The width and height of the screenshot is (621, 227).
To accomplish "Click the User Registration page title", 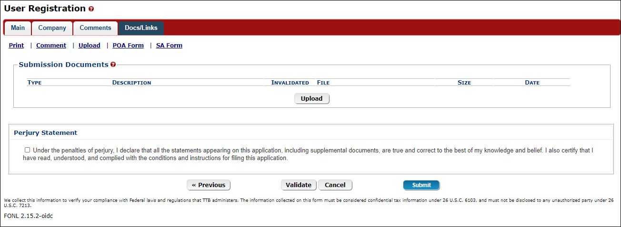I will coord(45,9).
